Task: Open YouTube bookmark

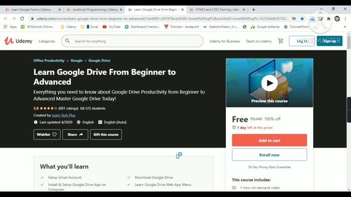Action: [111, 27]
